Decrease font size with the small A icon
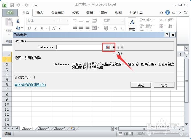Screen dimensions: 191x139 coord(60,28)
